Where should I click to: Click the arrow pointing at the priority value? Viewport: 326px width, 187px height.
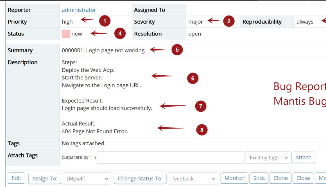tap(87, 20)
